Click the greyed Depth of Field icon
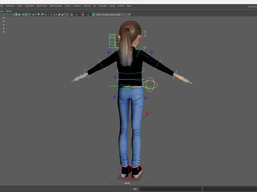Image resolution: width=257 pixels, height=192 pixels. point(49,14)
